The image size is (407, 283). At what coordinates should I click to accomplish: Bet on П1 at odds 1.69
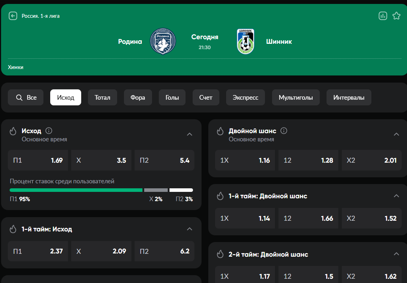pyautogui.click(x=38, y=160)
